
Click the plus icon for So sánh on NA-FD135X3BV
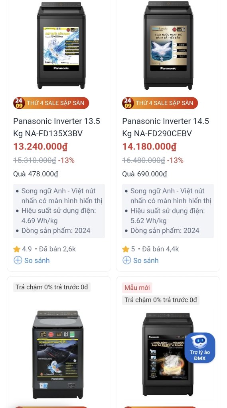(x=18, y=260)
